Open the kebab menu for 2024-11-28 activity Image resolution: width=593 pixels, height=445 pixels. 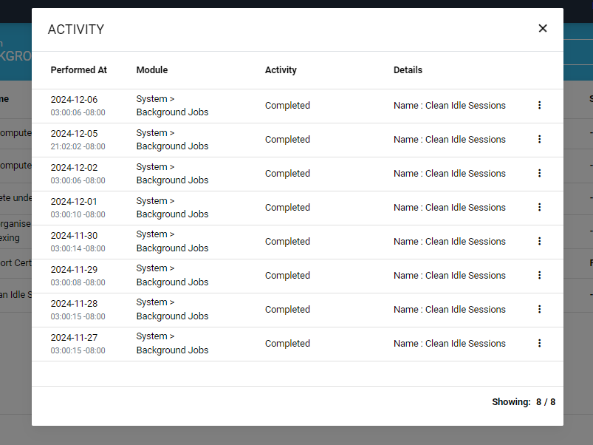click(539, 310)
